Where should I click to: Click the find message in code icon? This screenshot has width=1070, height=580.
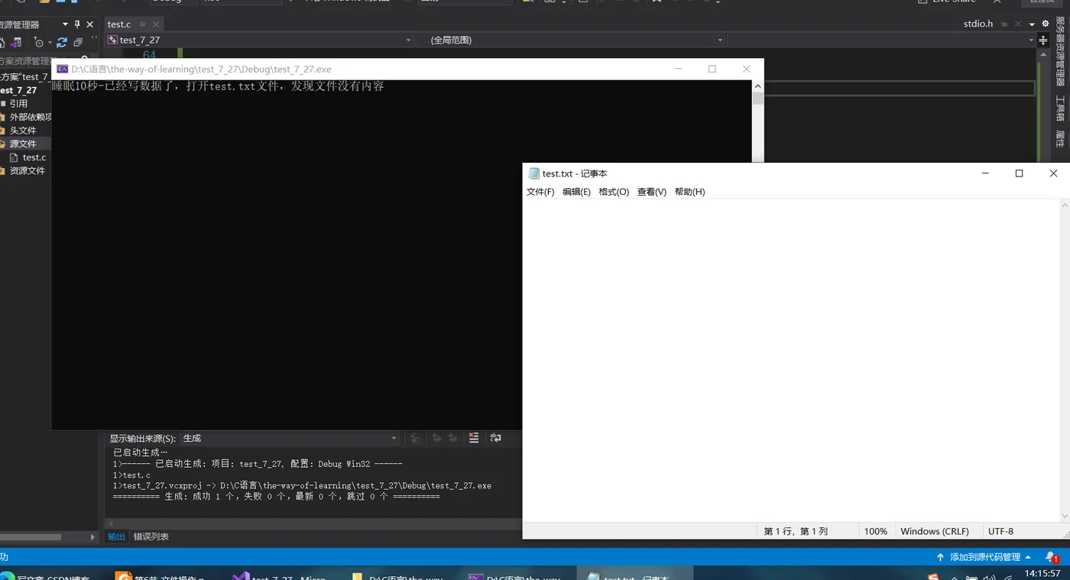tap(416, 438)
